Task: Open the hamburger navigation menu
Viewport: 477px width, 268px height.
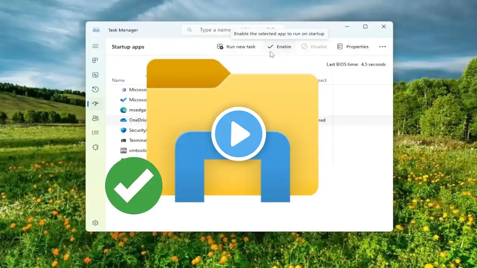Action: click(x=95, y=46)
